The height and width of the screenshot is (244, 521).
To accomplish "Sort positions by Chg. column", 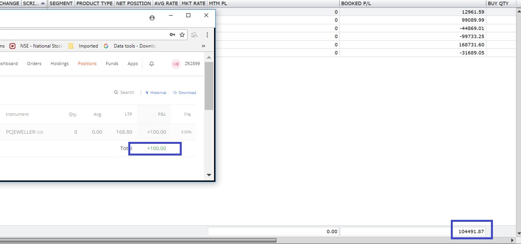I will coord(188,114).
